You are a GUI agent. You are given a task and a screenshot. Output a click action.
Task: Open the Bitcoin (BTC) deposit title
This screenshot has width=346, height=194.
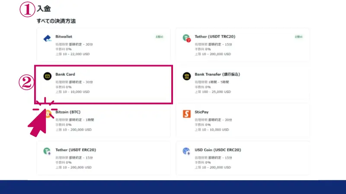pyautogui.click(x=69, y=112)
